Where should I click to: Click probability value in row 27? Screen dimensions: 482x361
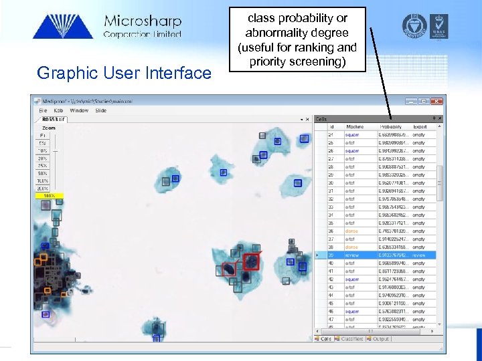pyautogui.click(x=394, y=159)
